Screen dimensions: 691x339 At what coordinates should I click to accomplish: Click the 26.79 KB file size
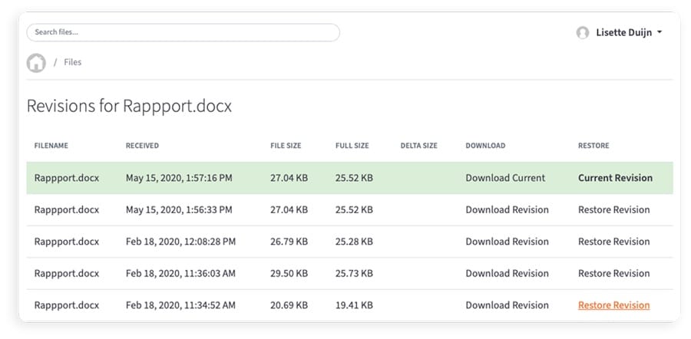click(x=289, y=242)
